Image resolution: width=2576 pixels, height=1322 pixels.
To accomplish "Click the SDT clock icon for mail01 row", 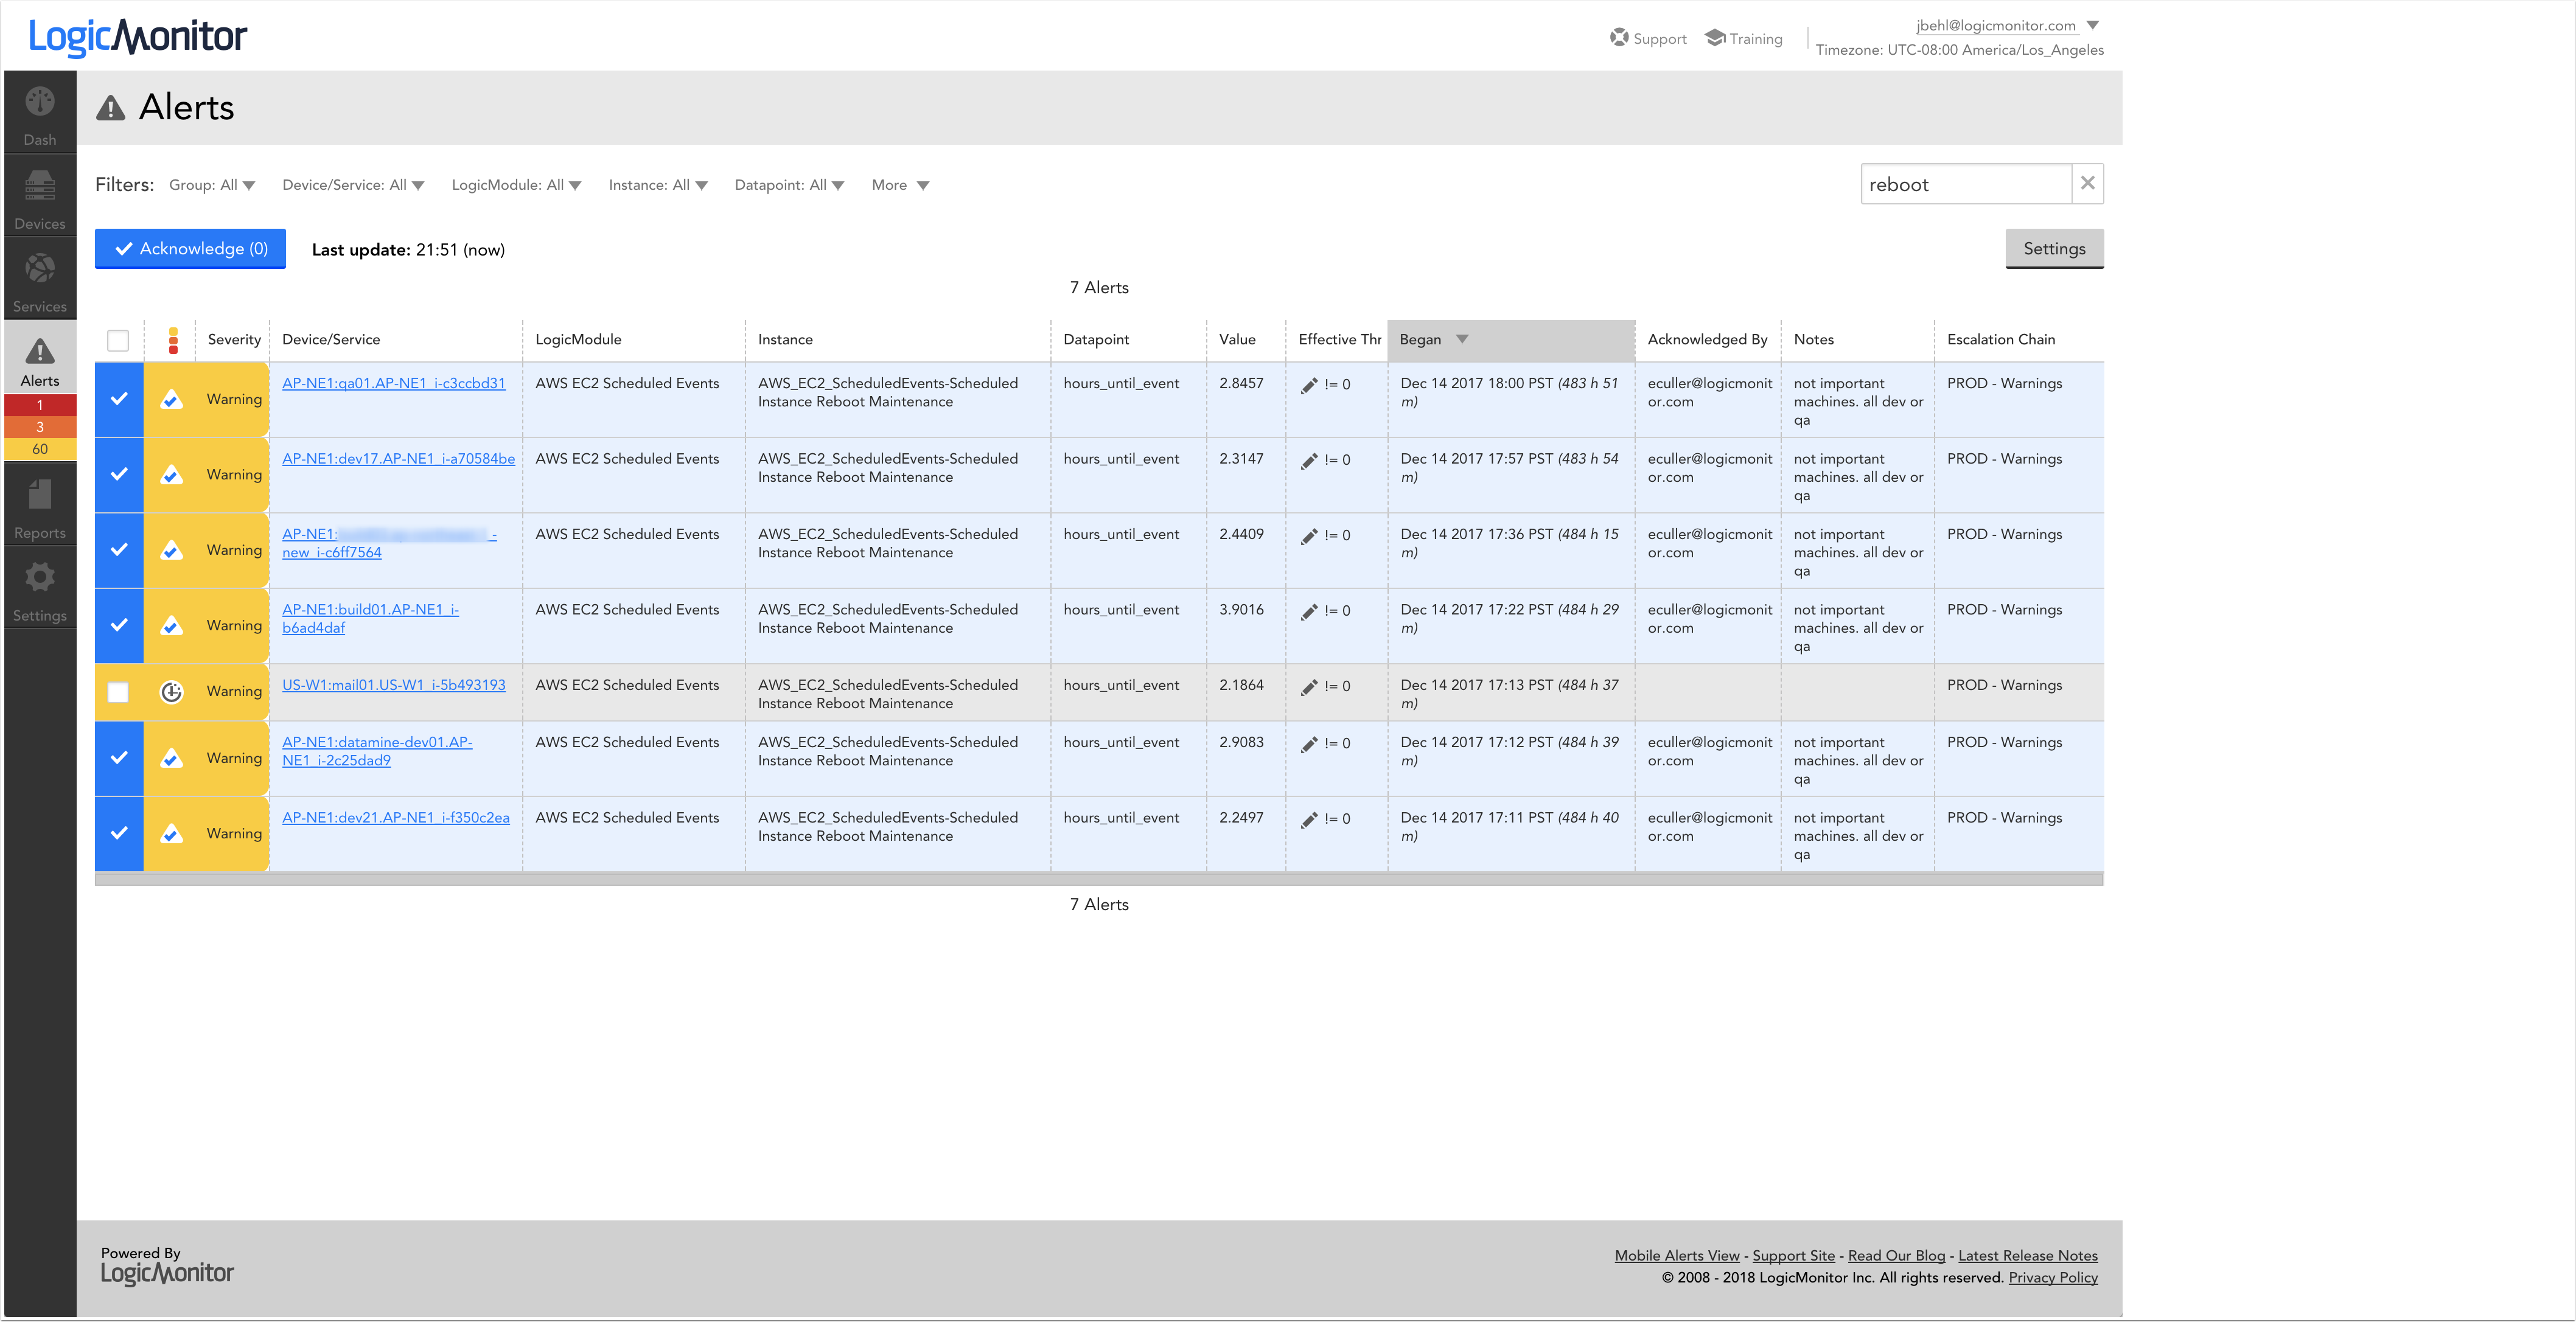I will coord(172,691).
